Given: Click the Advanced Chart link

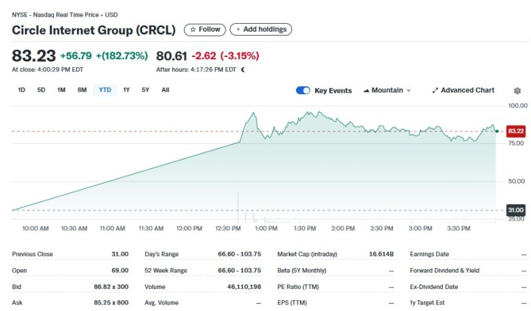Looking at the screenshot, I should click(467, 90).
